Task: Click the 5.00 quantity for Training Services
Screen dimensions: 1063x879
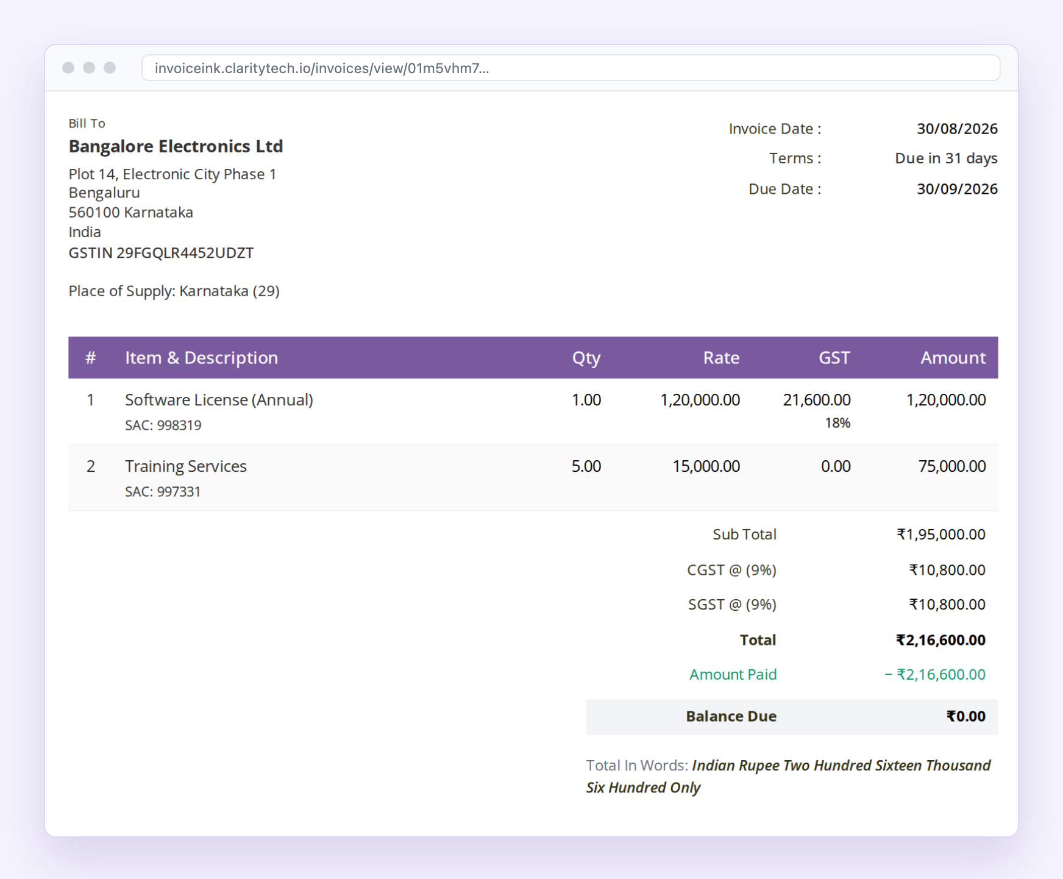Action: point(586,466)
